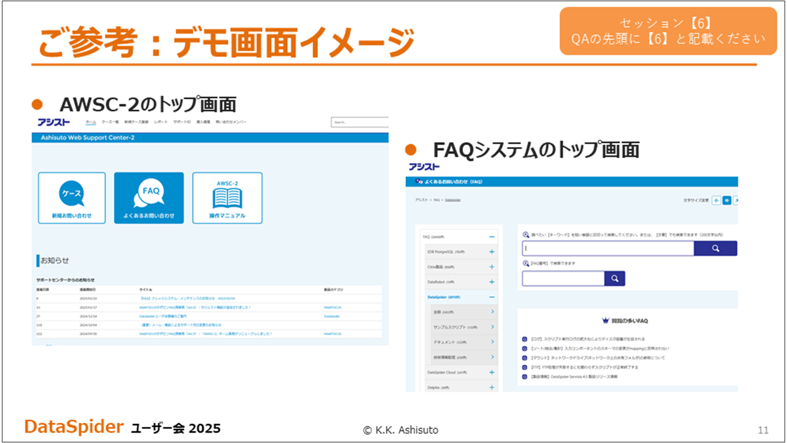Open the 新規ケース登録 navigation item
This screenshot has width=787, height=443.
[x=136, y=122]
